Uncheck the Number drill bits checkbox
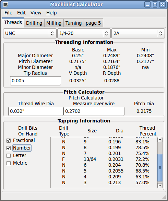Screen dimensions: 168x201 pyautogui.click(x=9, y=148)
